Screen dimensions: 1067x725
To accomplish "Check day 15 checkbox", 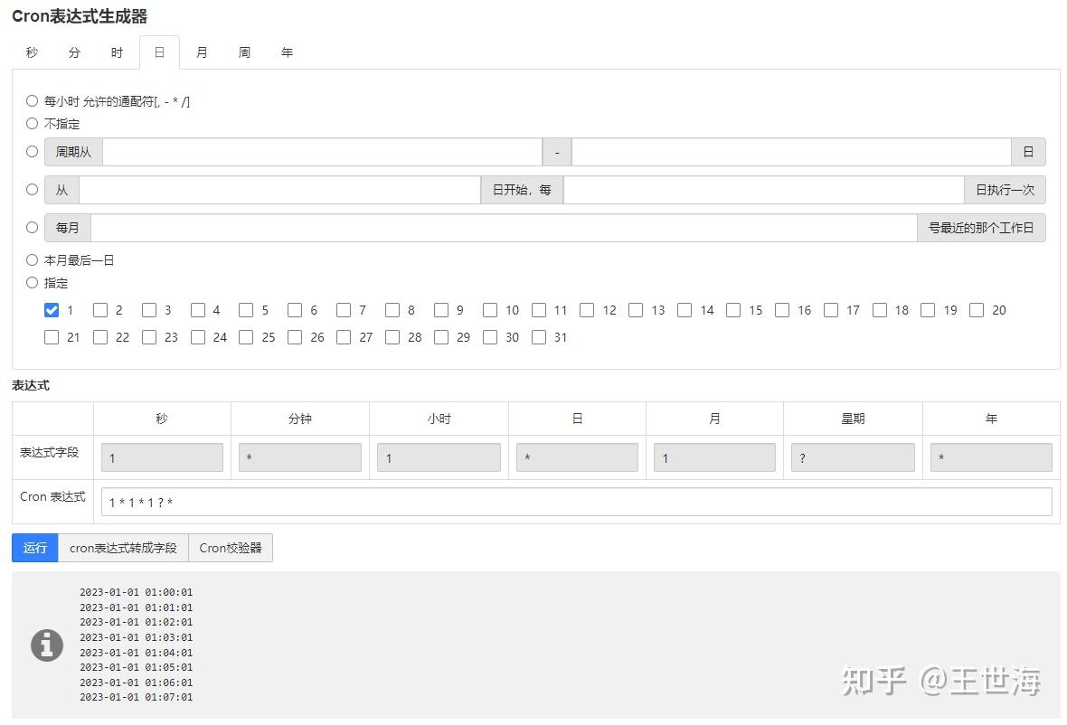I will [x=732, y=310].
